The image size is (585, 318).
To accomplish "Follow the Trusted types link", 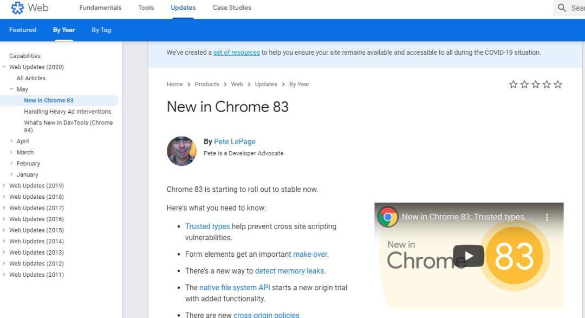I will [207, 226].
